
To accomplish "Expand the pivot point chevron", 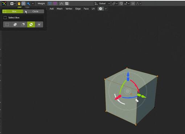I will (x=117, y=4).
